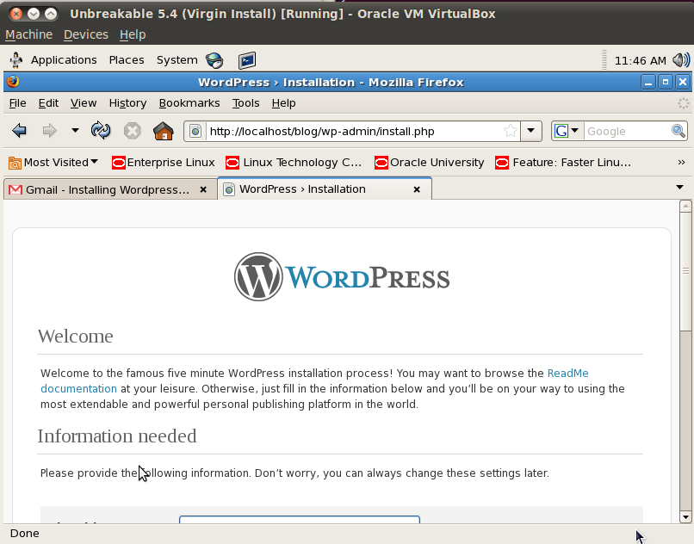The height and width of the screenshot is (544, 694).
Task: Click the WordPress logo on the page
Action: [x=342, y=277]
